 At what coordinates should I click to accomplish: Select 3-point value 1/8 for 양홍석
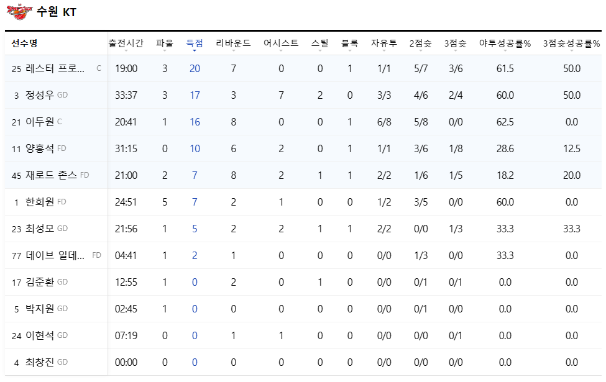pyautogui.click(x=456, y=148)
